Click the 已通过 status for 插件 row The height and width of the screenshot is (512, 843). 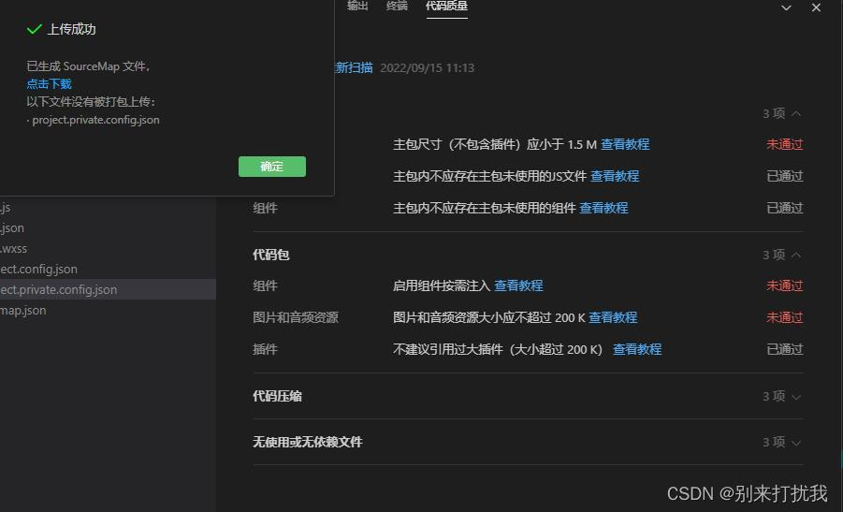784,349
